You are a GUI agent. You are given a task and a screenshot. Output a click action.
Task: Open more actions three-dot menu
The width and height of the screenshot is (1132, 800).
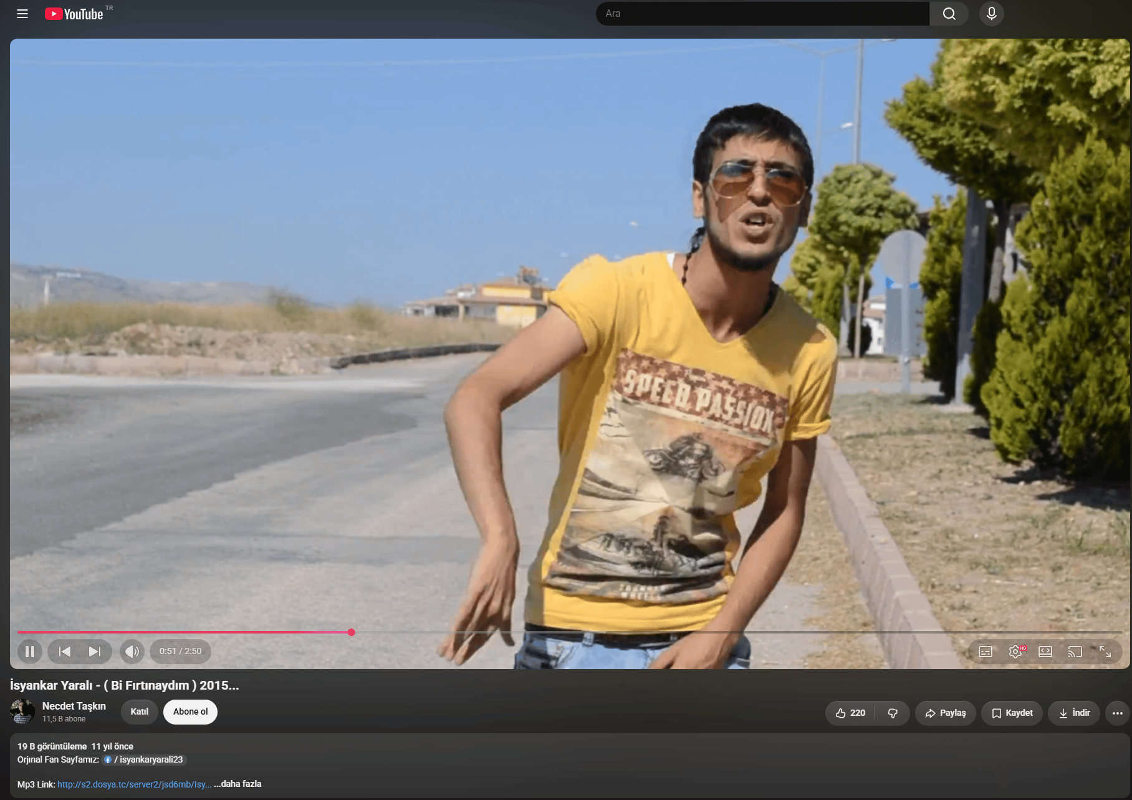1118,713
